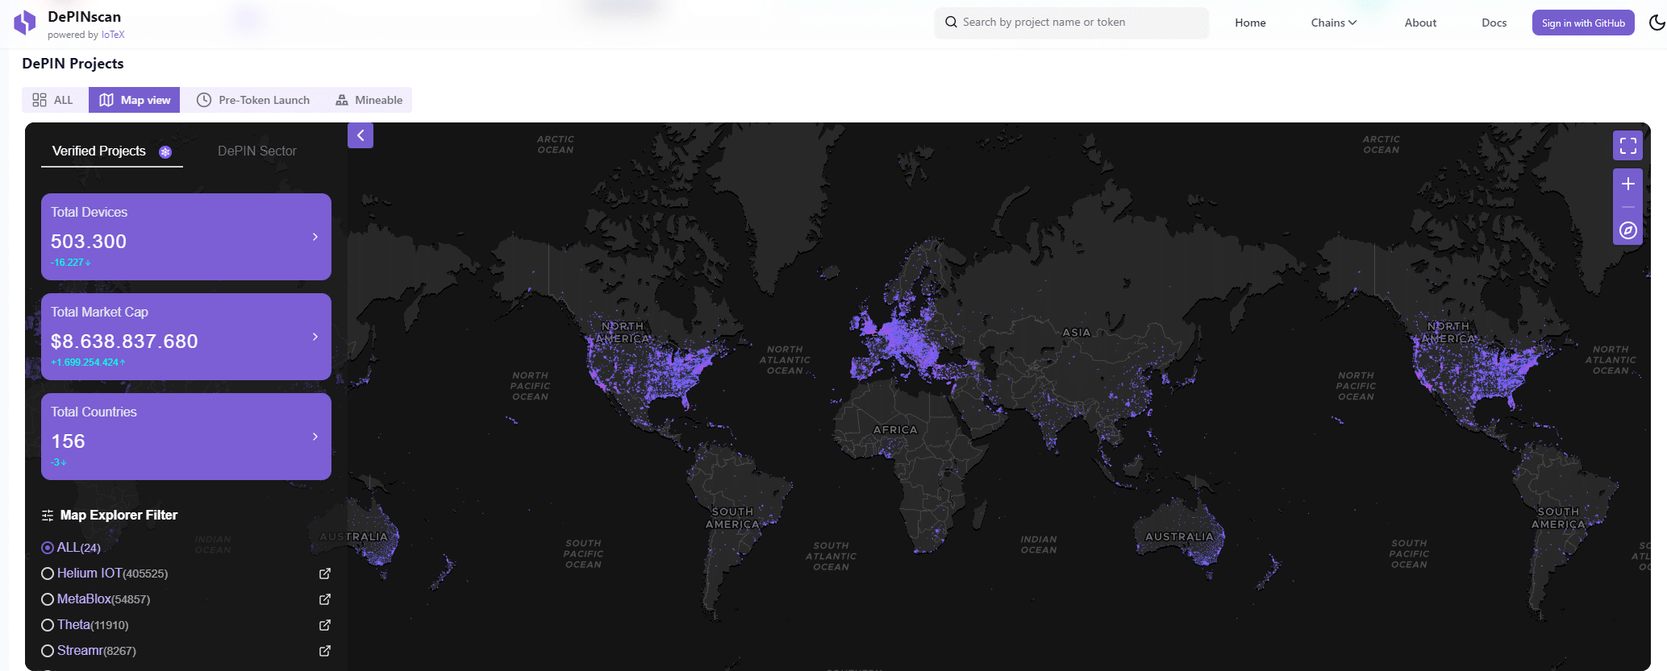Open MetaBlox external link icon
The height and width of the screenshot is (671, 1667).
coord(324,599)
